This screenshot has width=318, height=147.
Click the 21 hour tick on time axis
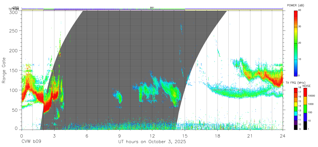[250, 136]
